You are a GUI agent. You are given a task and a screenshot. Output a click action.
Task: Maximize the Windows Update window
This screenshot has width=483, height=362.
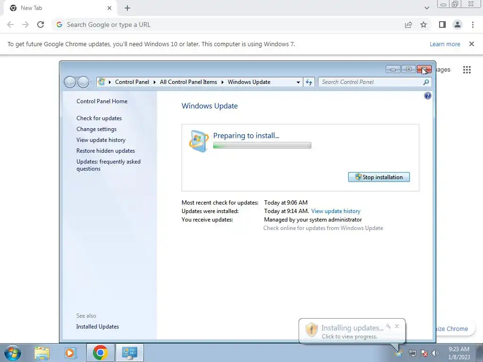[x=408, y=69]
